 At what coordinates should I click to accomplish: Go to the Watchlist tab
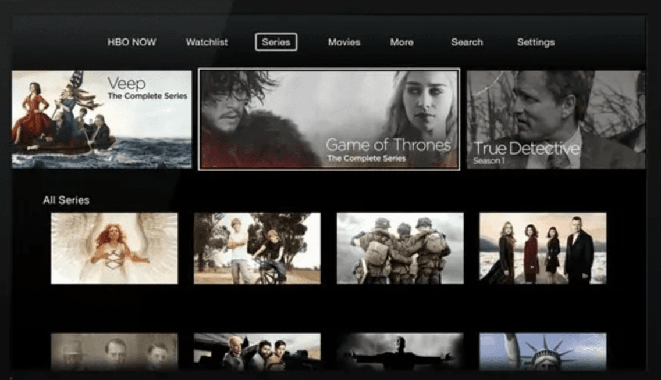pyautogui.click(x=207, y=42)
